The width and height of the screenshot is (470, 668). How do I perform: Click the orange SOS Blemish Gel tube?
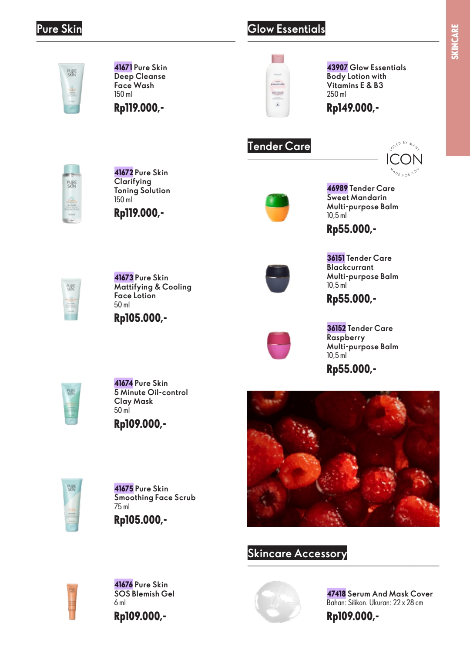point(72,602)
